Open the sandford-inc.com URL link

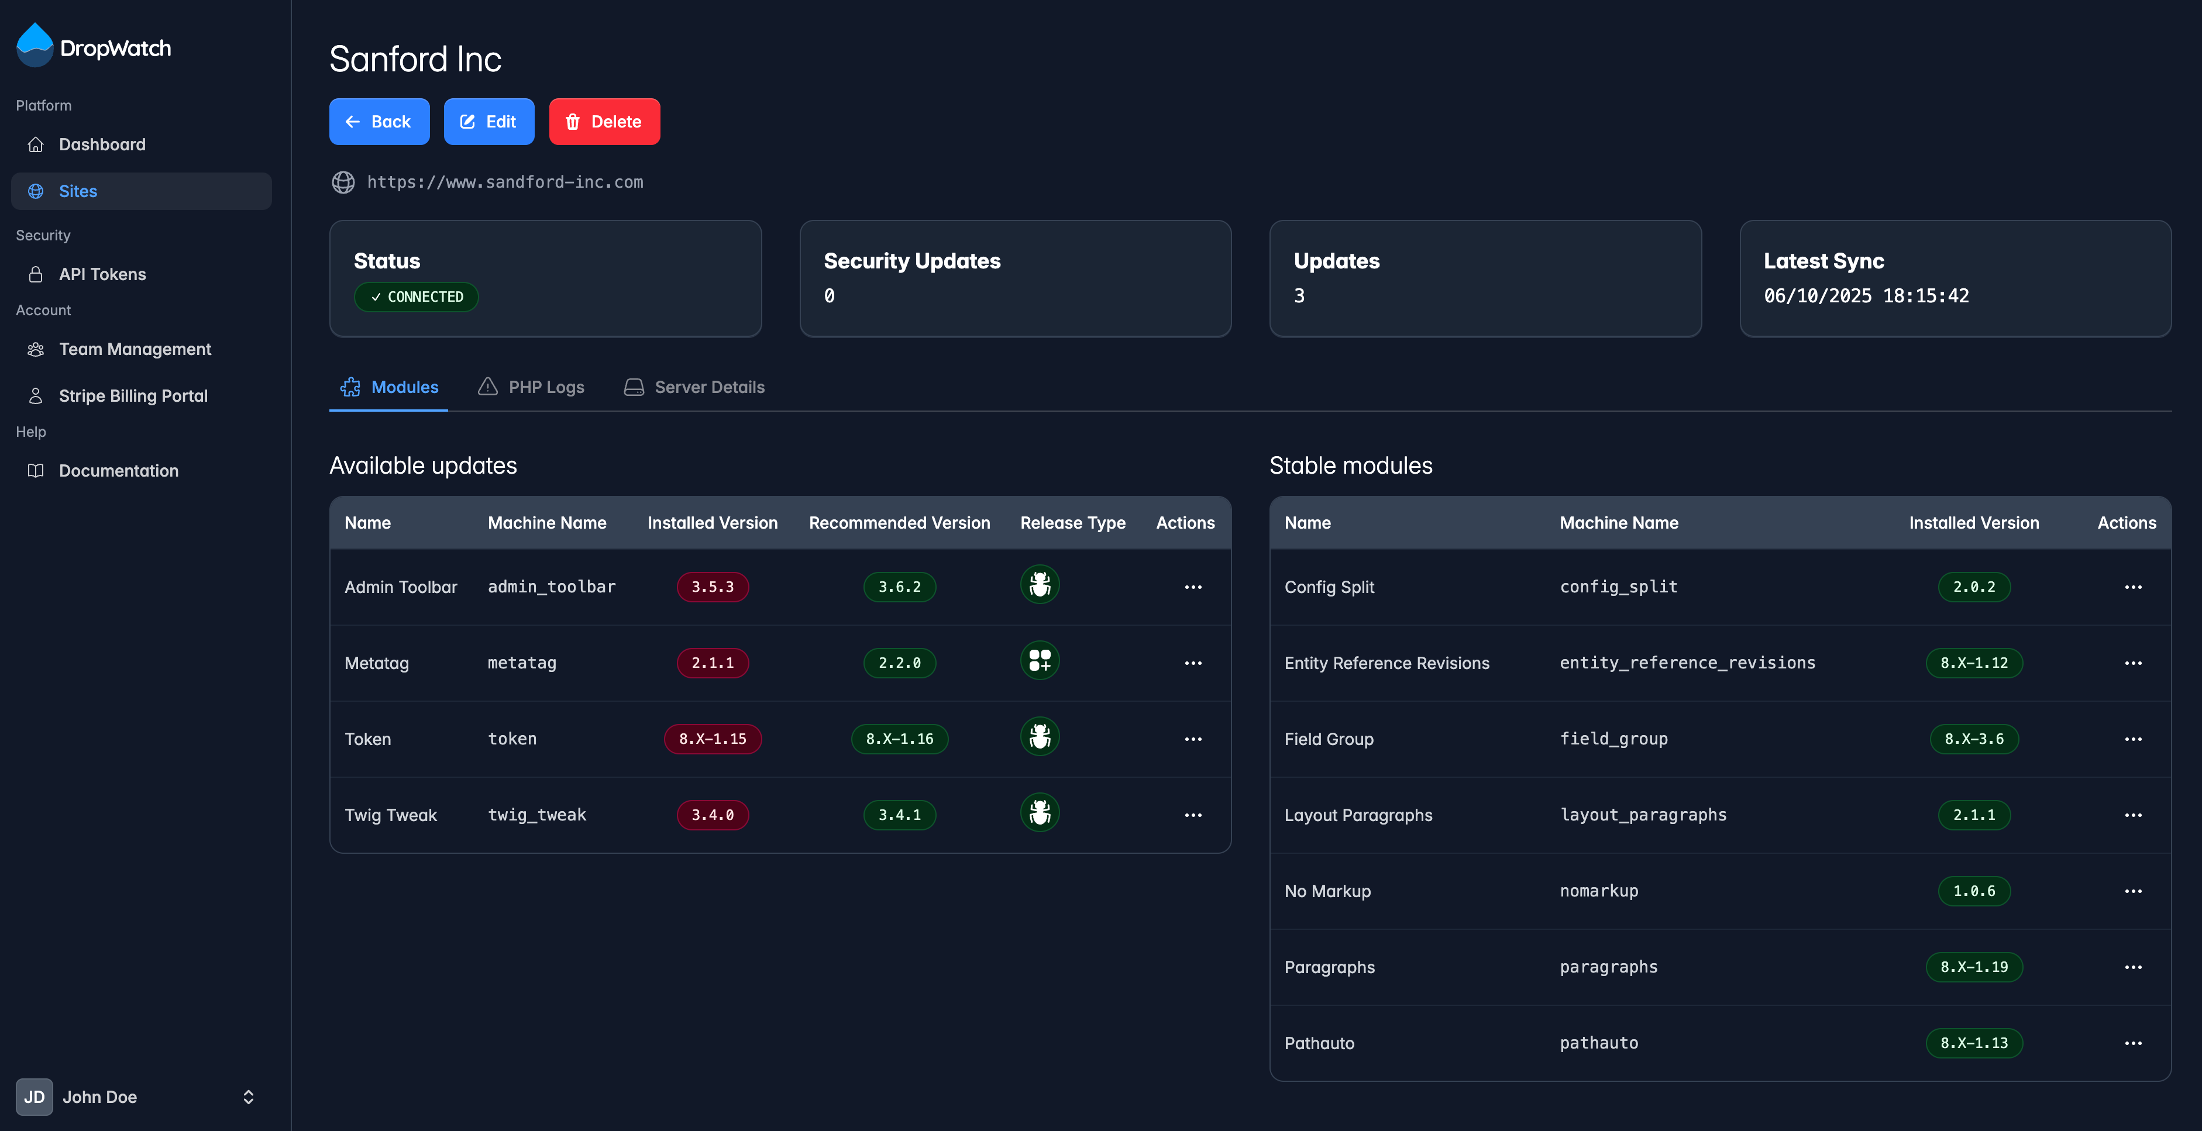(504, 182)
